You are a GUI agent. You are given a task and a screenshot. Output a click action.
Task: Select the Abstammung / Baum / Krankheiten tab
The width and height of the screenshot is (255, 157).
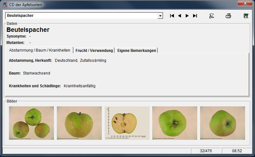point(40,50)
